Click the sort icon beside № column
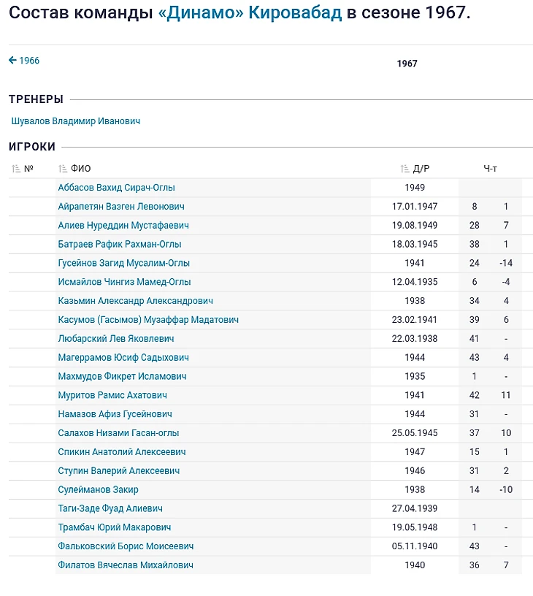Image resolution: width=533 pixels, height=596 pixels. tap(16, 169)
